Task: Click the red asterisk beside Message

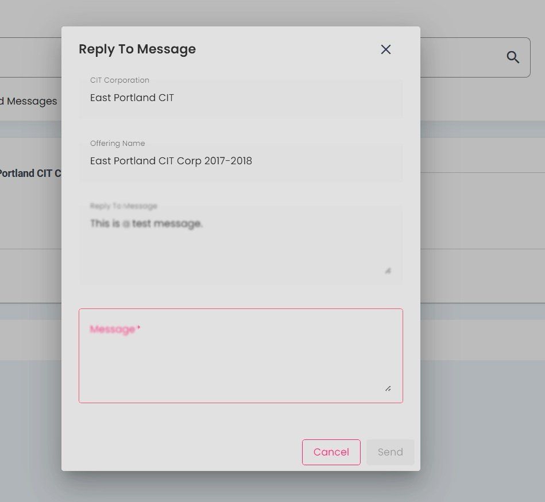Action: coord(139,329)
